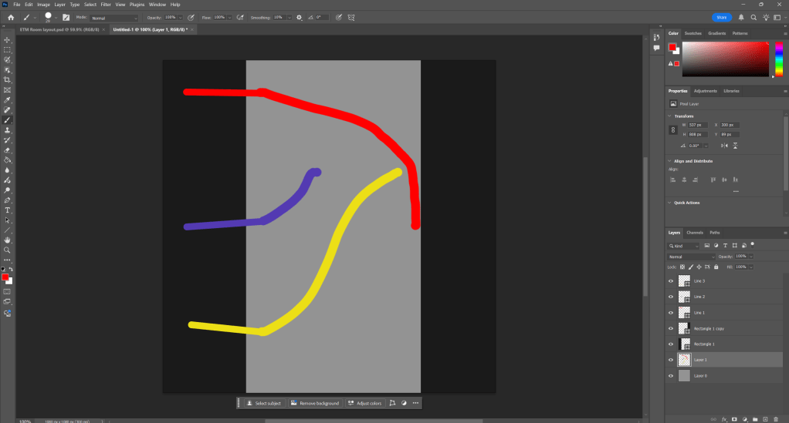Toggle visibility of Rectangle 1 copy layer
Screen dimensions: 789x423
click(670, 328)
